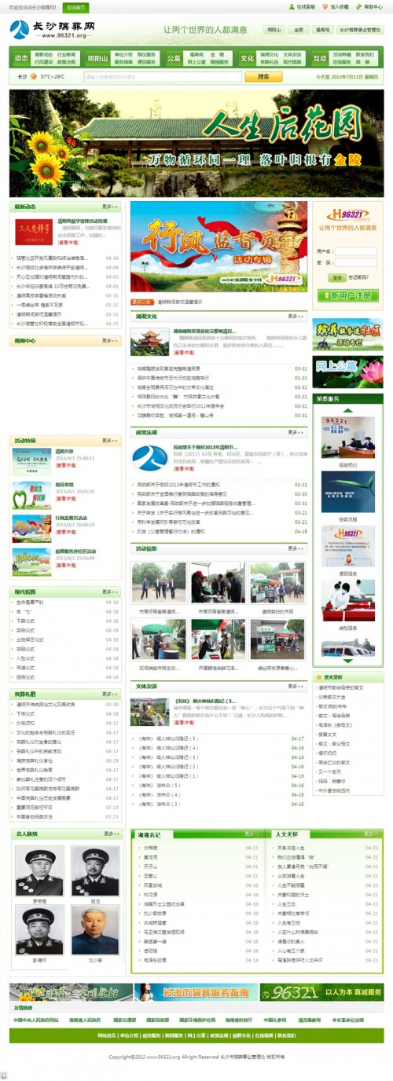Click the 人生后花园 hero banner
Screen dimensions: 393x1081
click(x=196, y=143)
